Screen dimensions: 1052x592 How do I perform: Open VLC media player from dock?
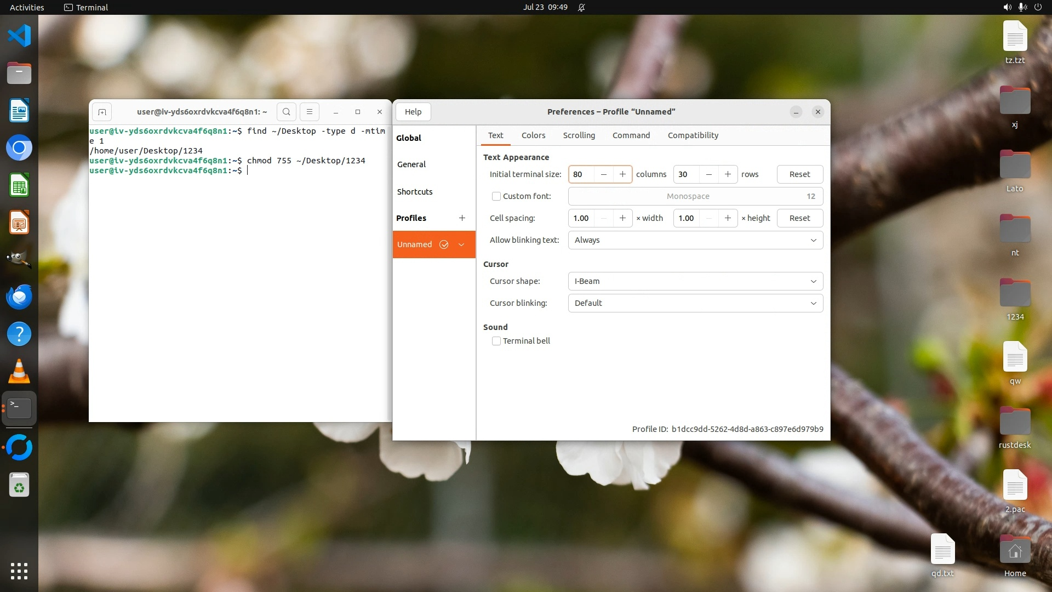(19, 371)
